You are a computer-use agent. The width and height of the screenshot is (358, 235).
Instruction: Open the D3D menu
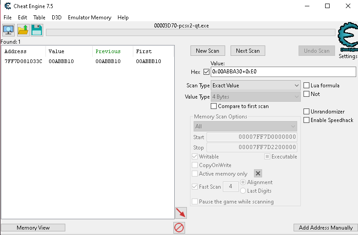[57, 18]
